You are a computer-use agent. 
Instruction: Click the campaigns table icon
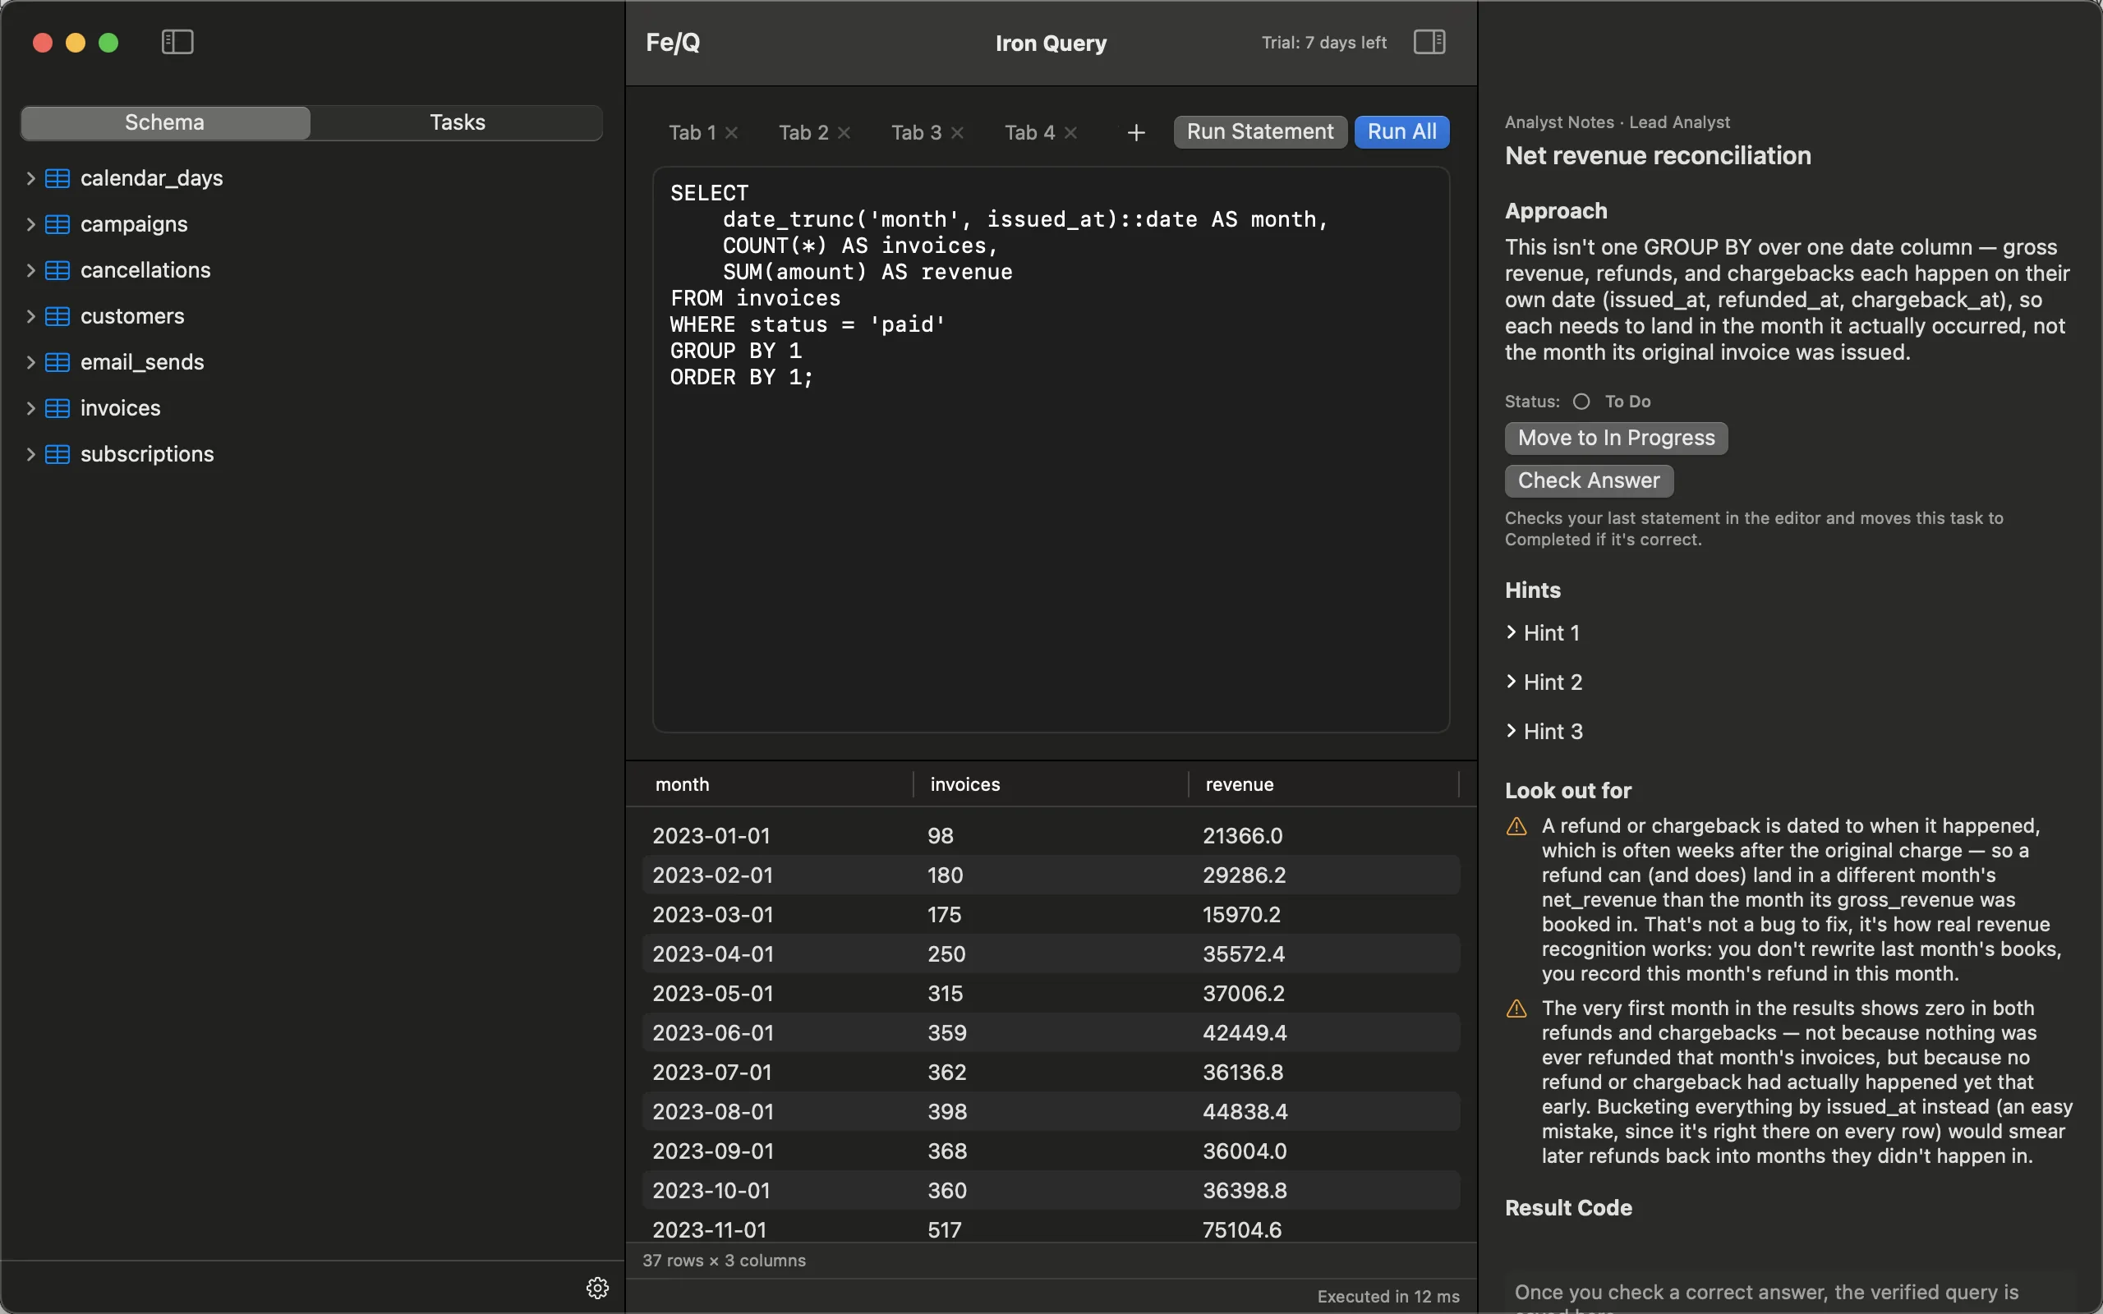58,224
